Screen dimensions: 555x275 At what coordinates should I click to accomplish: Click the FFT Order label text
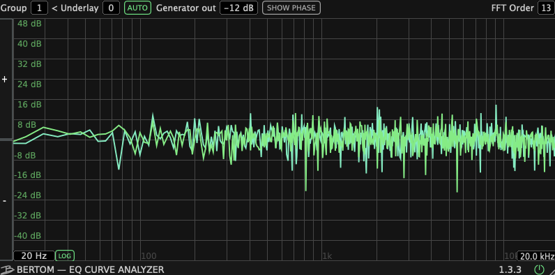(x=512, y=8)
